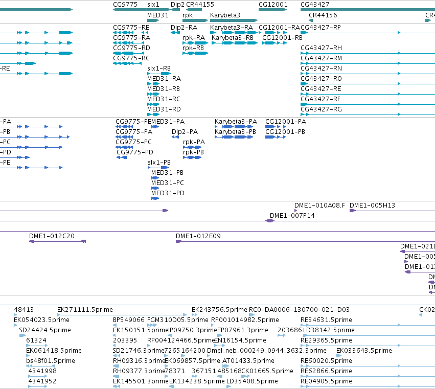Click EST LD35408.5prime
The height and width of the screenshot is (389, 435).
[x=252, y=381]
